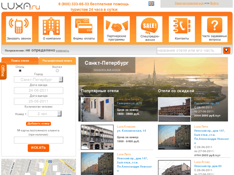This screenshot has width=234, height=175.
Task: Open 'Luxa Лето' thumbnail in popular hotels
Action: point(97,164)
